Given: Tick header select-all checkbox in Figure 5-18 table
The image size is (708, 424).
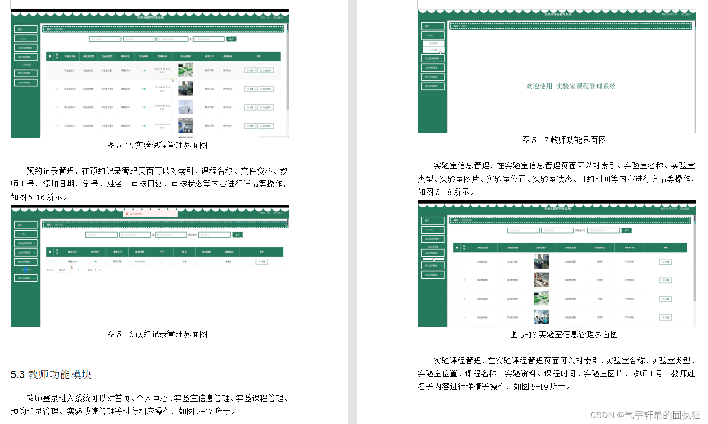Looking at the screenshot, I should coord(457,248).
